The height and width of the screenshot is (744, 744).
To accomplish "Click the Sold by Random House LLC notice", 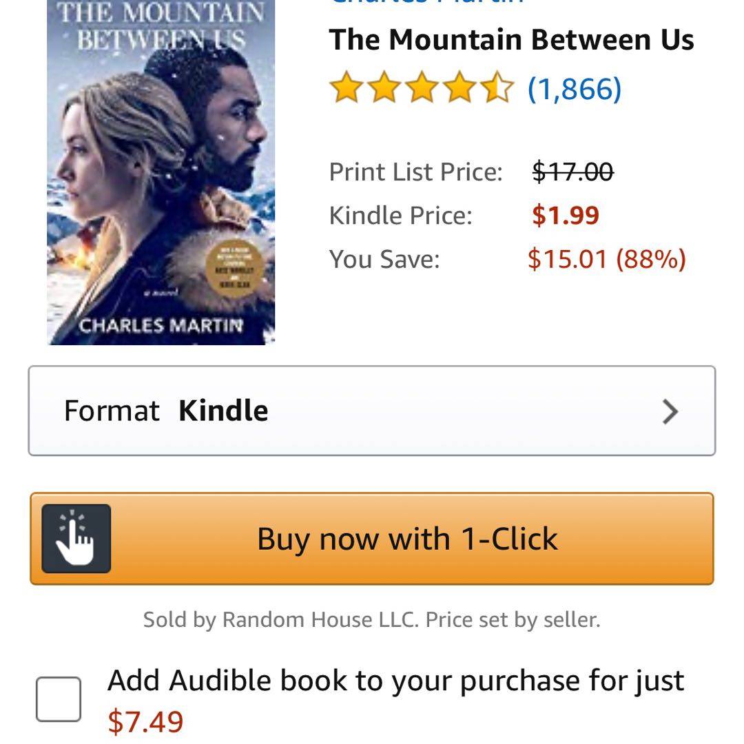I will (372, 619).
